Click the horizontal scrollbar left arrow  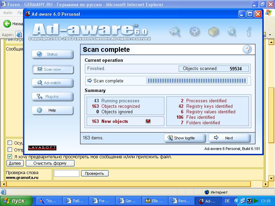[3, 184]
